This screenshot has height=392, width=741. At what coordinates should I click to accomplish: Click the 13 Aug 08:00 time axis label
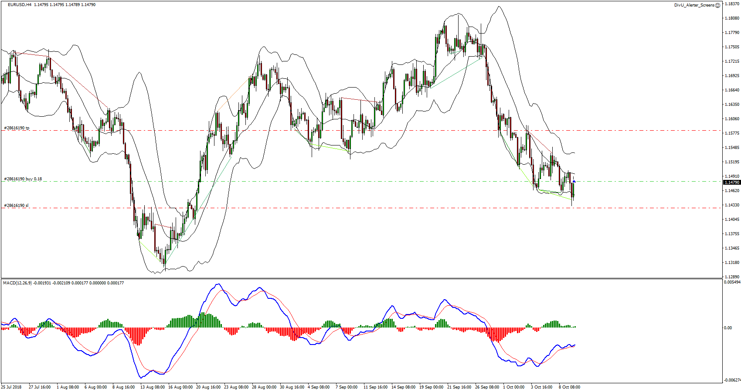pos(153,387)
